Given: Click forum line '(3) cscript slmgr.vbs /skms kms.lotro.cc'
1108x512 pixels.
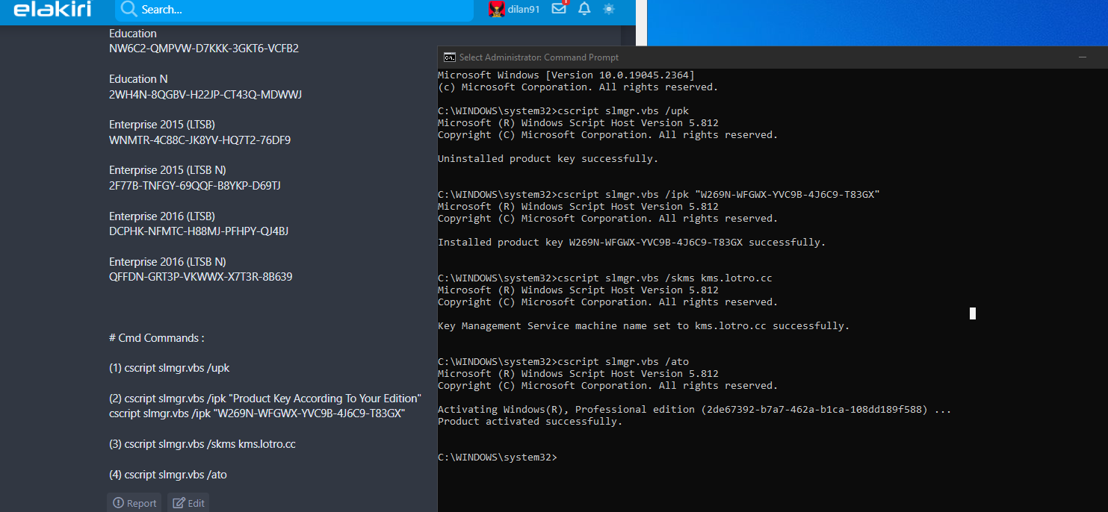Looking at the screenshot, I should [x=202, y=444].
